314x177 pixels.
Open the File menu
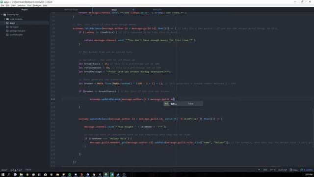coord(2,5)
